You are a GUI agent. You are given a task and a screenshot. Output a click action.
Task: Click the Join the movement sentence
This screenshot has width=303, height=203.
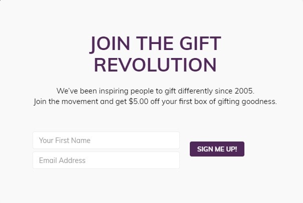tap(155, 101)
